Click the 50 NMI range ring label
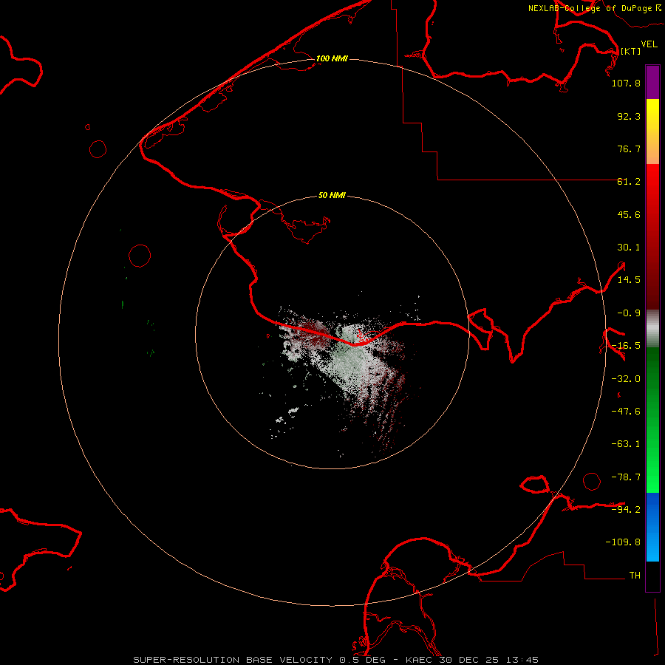This screenshot has width=665, height=665. point(332,196)
